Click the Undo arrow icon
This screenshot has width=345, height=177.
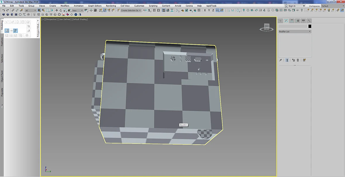pyautogui.click(x=4, y=10)
